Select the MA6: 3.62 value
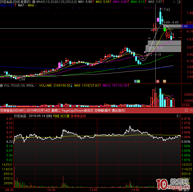The height and width of the screenshot is (192, 193). pos(7,5)
